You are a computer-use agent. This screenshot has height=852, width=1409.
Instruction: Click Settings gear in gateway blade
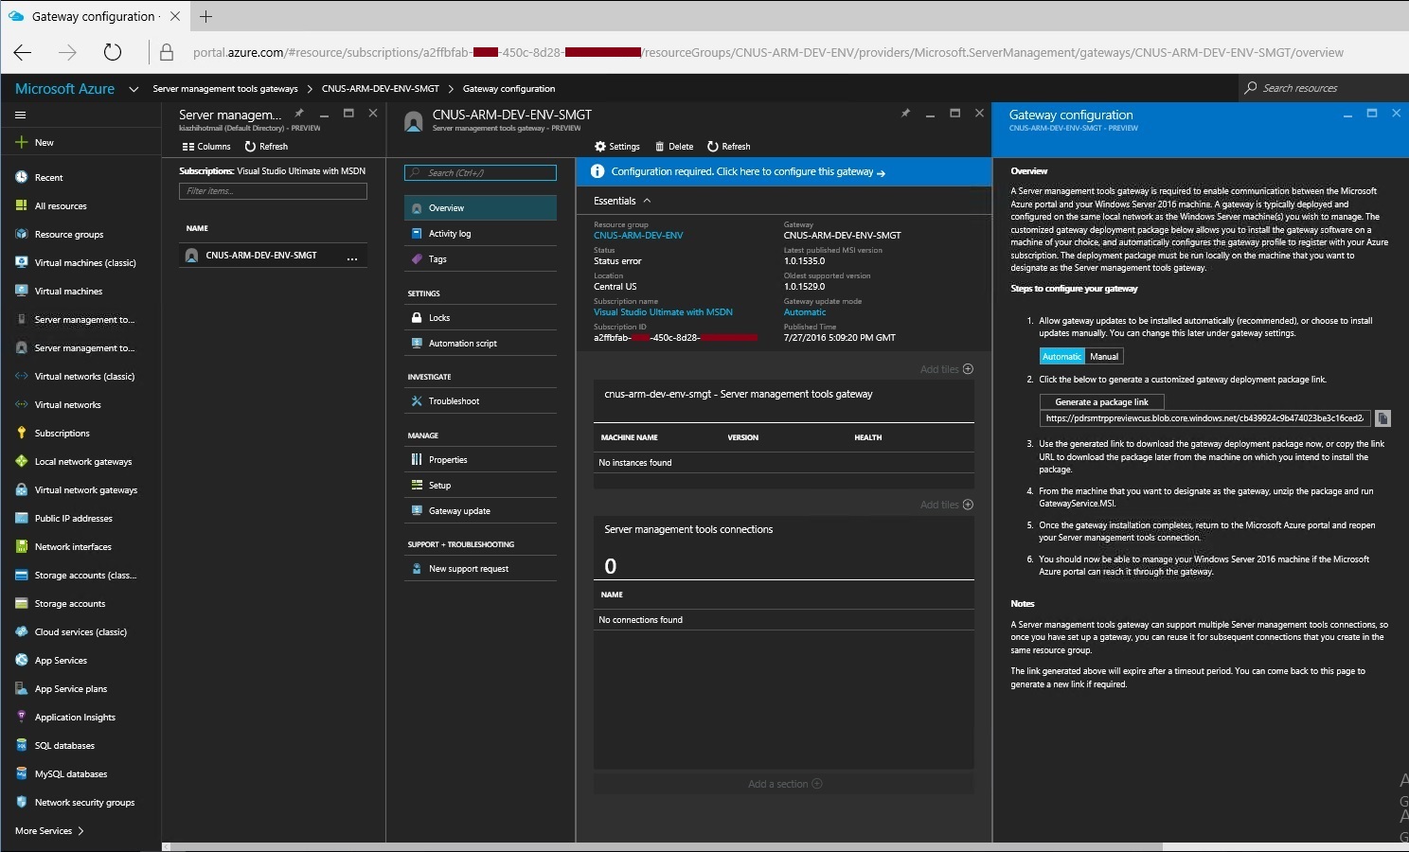pos(617,147)
